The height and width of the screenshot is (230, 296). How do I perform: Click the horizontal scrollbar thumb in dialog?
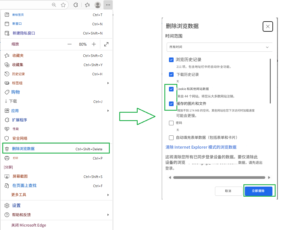click(x=219, y=177)
